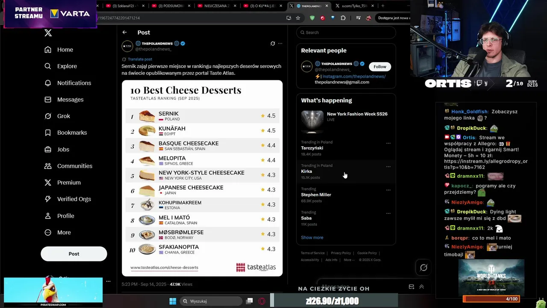
Task: Follow THEPOLANDNEWS account
Action: 380,67
